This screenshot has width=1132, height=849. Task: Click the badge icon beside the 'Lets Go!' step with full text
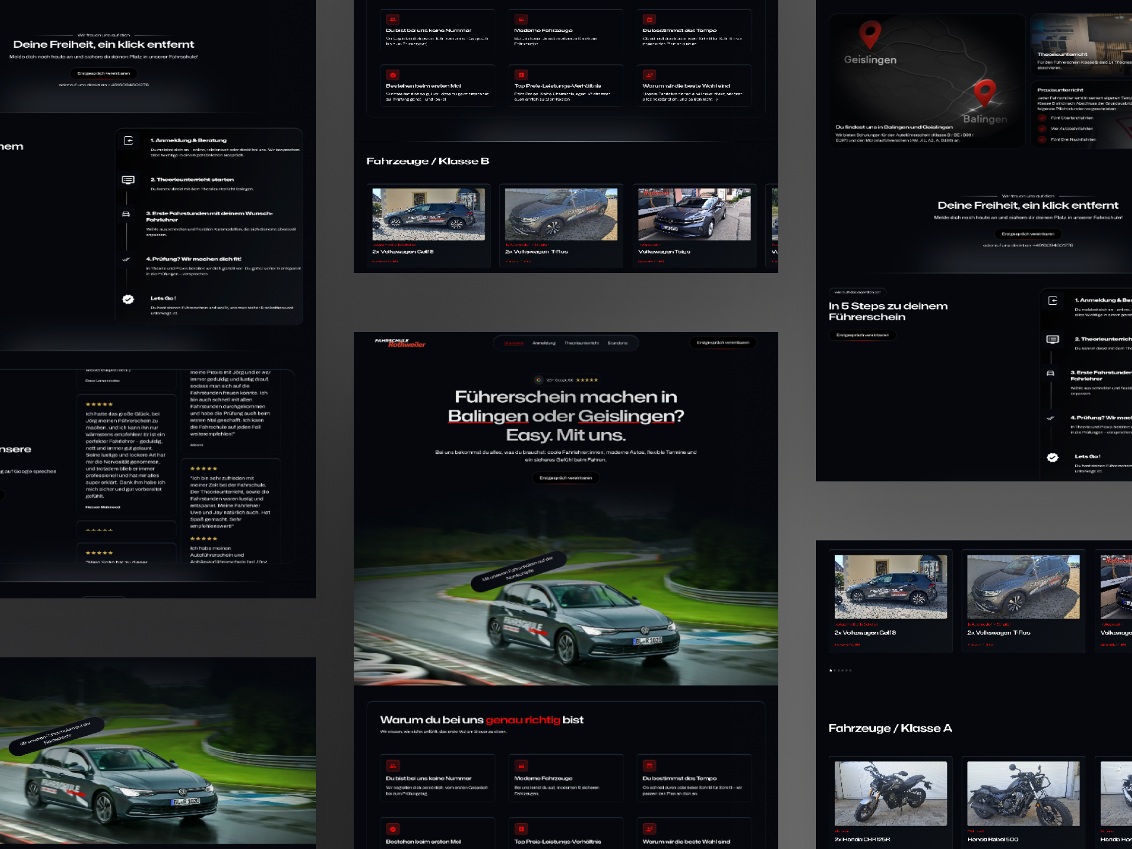point(128,300)
